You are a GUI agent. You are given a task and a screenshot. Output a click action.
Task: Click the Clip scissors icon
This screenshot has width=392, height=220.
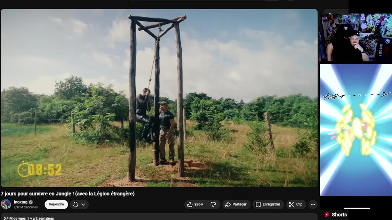(x=291, y=204)
